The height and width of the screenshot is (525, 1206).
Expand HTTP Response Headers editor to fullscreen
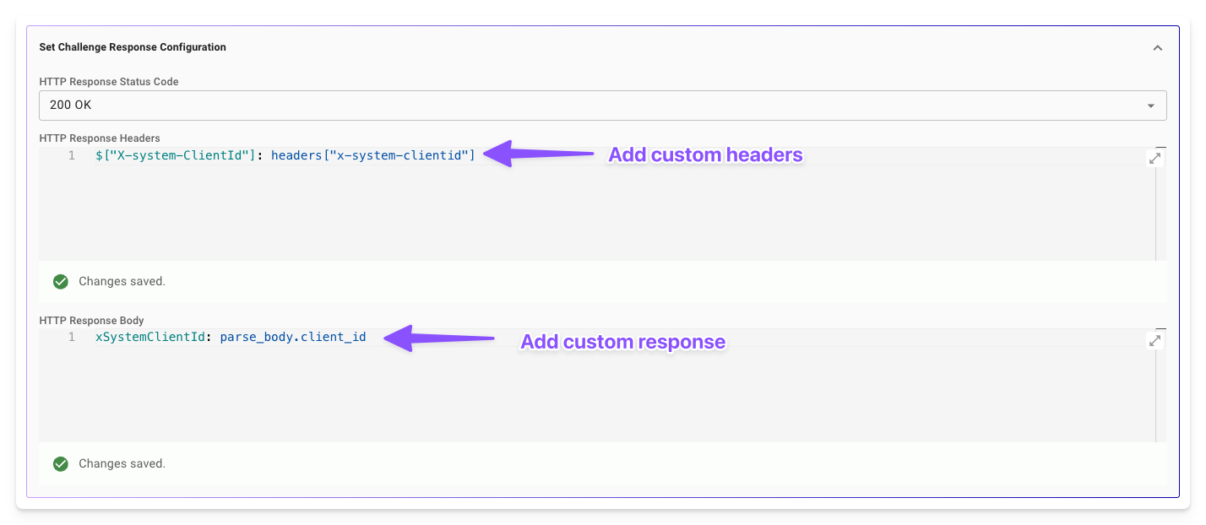pos(1155,158)
